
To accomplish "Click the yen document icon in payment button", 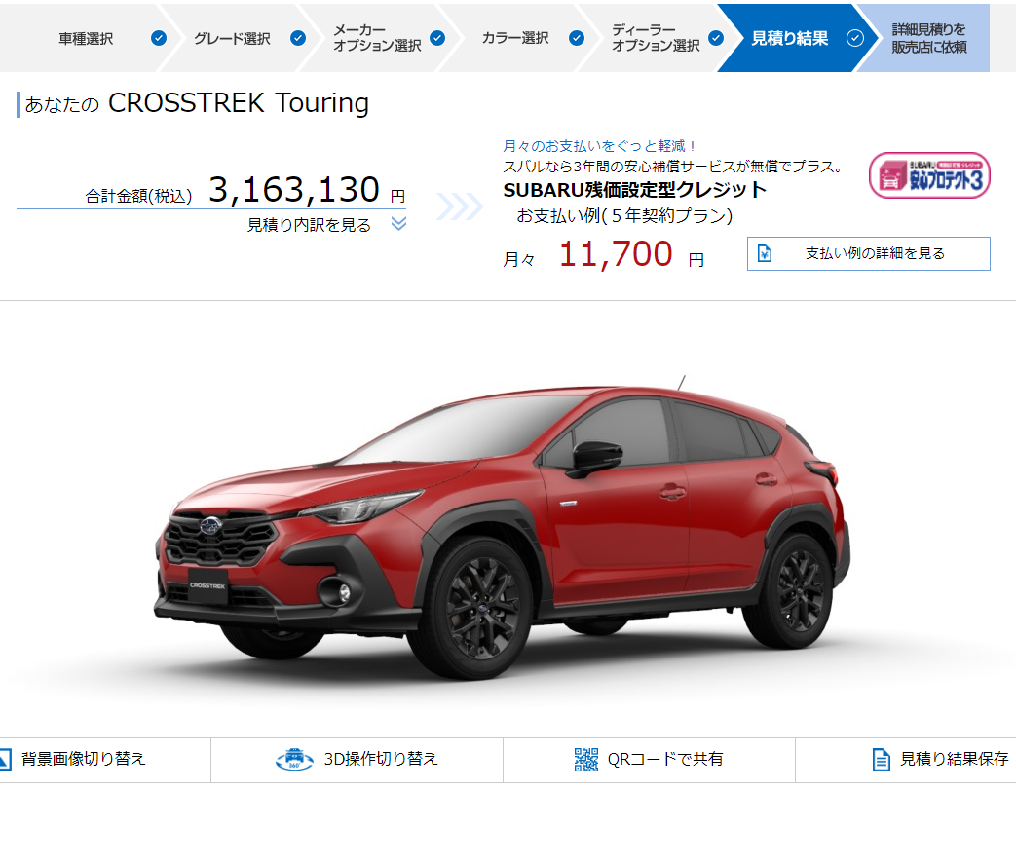I will (x=765, y=253).
